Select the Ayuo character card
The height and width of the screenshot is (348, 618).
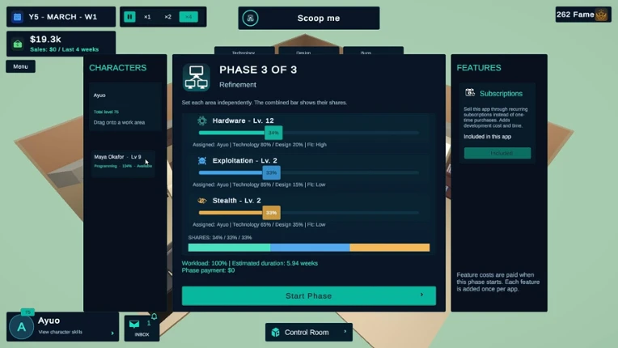click(x=125, y=106)
